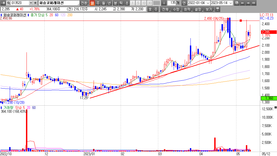Viewport: 277px width, 156px height.
Task: Select daily chart period 일
Action: click(92, 3)
